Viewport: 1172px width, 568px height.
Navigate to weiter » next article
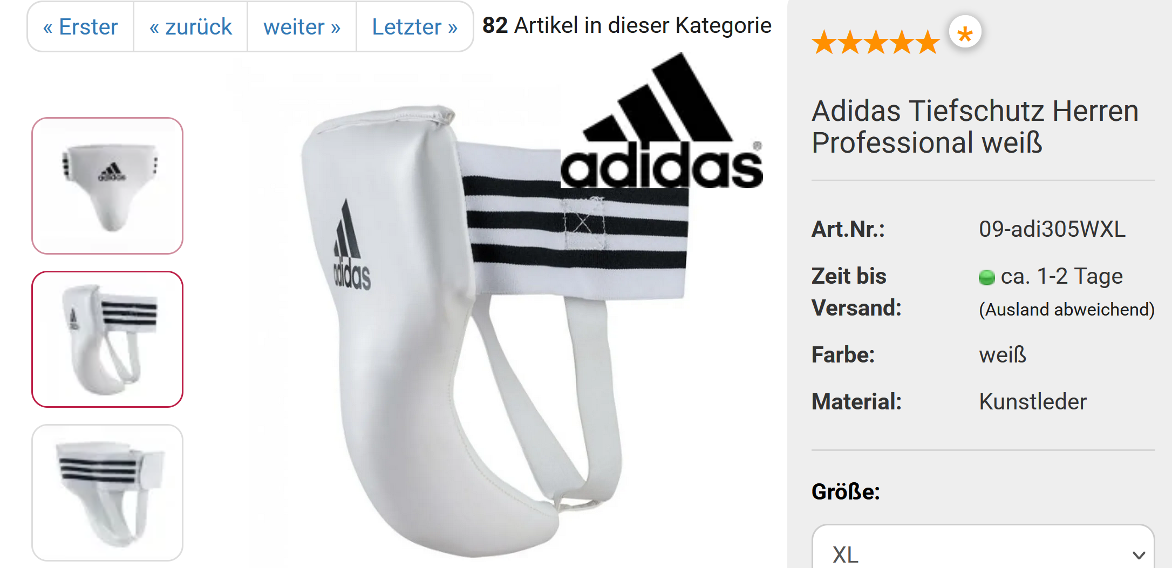tap(302, 26)
